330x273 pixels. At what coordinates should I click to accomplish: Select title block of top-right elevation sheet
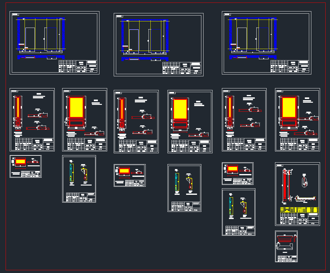[290, 66]
